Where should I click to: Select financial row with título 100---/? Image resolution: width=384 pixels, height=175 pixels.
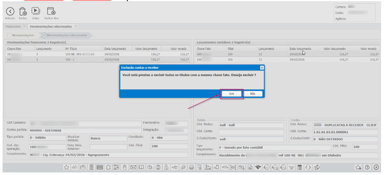[x=98, y=59]
